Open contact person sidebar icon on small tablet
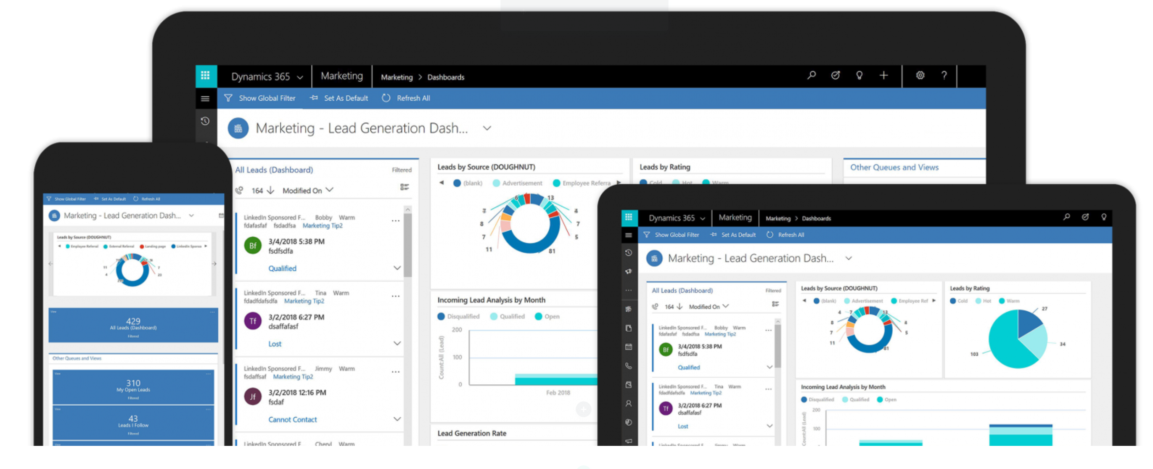This screenshot has width=1153, height=469. [628, 403]
